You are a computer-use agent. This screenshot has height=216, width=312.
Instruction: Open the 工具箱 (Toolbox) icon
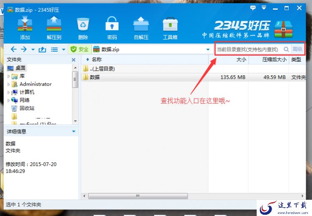click(x=170, y=28)
